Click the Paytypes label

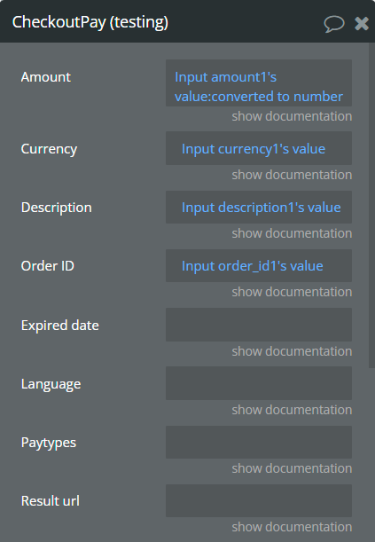49,443
